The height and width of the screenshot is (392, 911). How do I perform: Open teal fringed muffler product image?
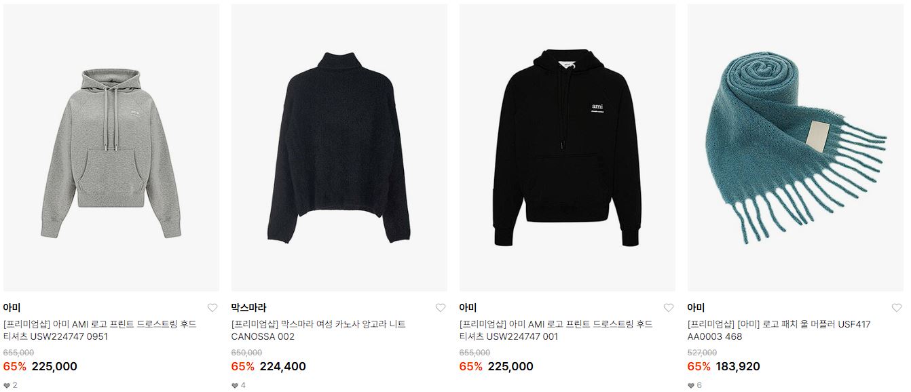click(796, 148)
